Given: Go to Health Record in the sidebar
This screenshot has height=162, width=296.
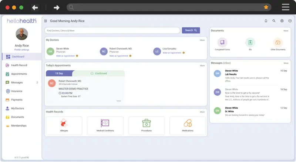Looking at the screenshot, I should point(19,65).
